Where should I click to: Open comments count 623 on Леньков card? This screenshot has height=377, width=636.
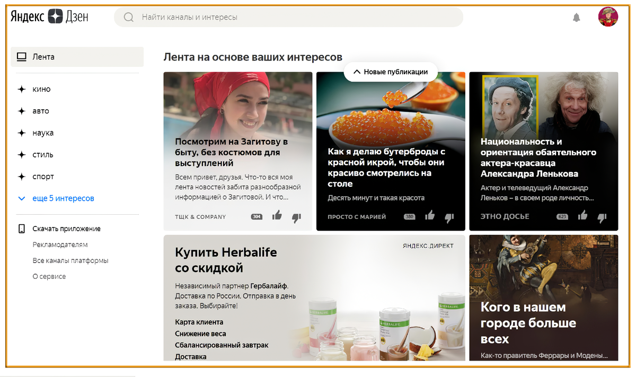pos(562,217)
